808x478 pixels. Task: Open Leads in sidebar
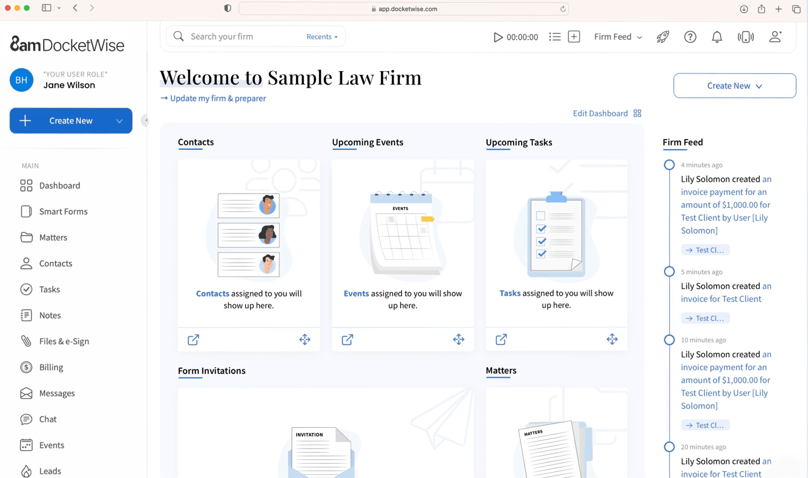pyautogui.click(x=40, y=471)
